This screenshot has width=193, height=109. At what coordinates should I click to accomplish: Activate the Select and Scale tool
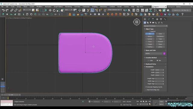tap(58, 10)
